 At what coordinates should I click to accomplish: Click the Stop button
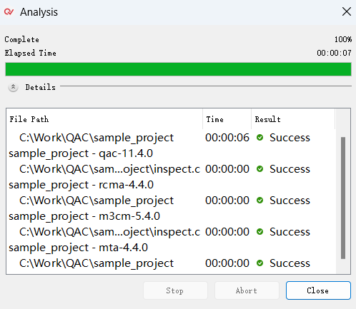click(x=175, y=290)
